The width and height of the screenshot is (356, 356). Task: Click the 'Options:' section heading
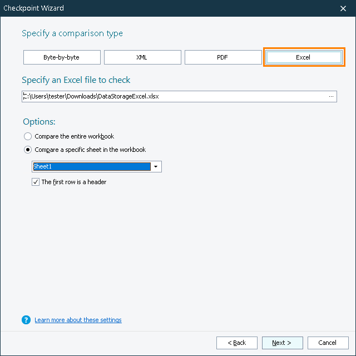point(39,122)
